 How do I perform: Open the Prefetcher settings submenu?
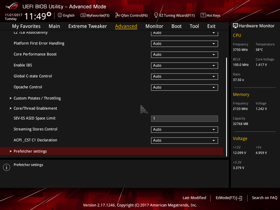[112, 151]
